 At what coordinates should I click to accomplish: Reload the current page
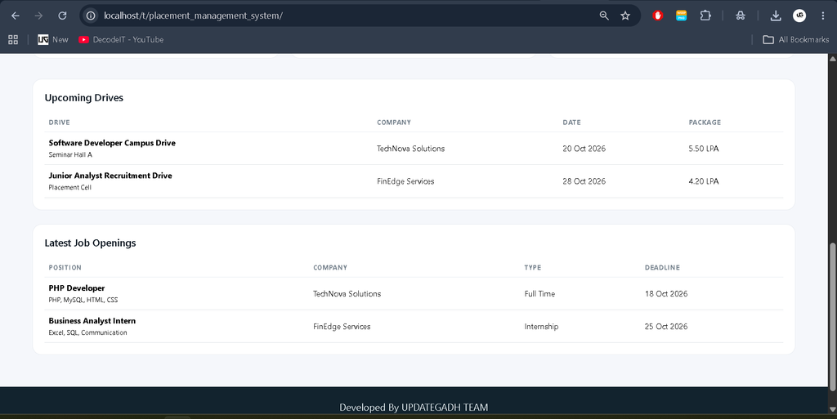[x=62, y=16]
